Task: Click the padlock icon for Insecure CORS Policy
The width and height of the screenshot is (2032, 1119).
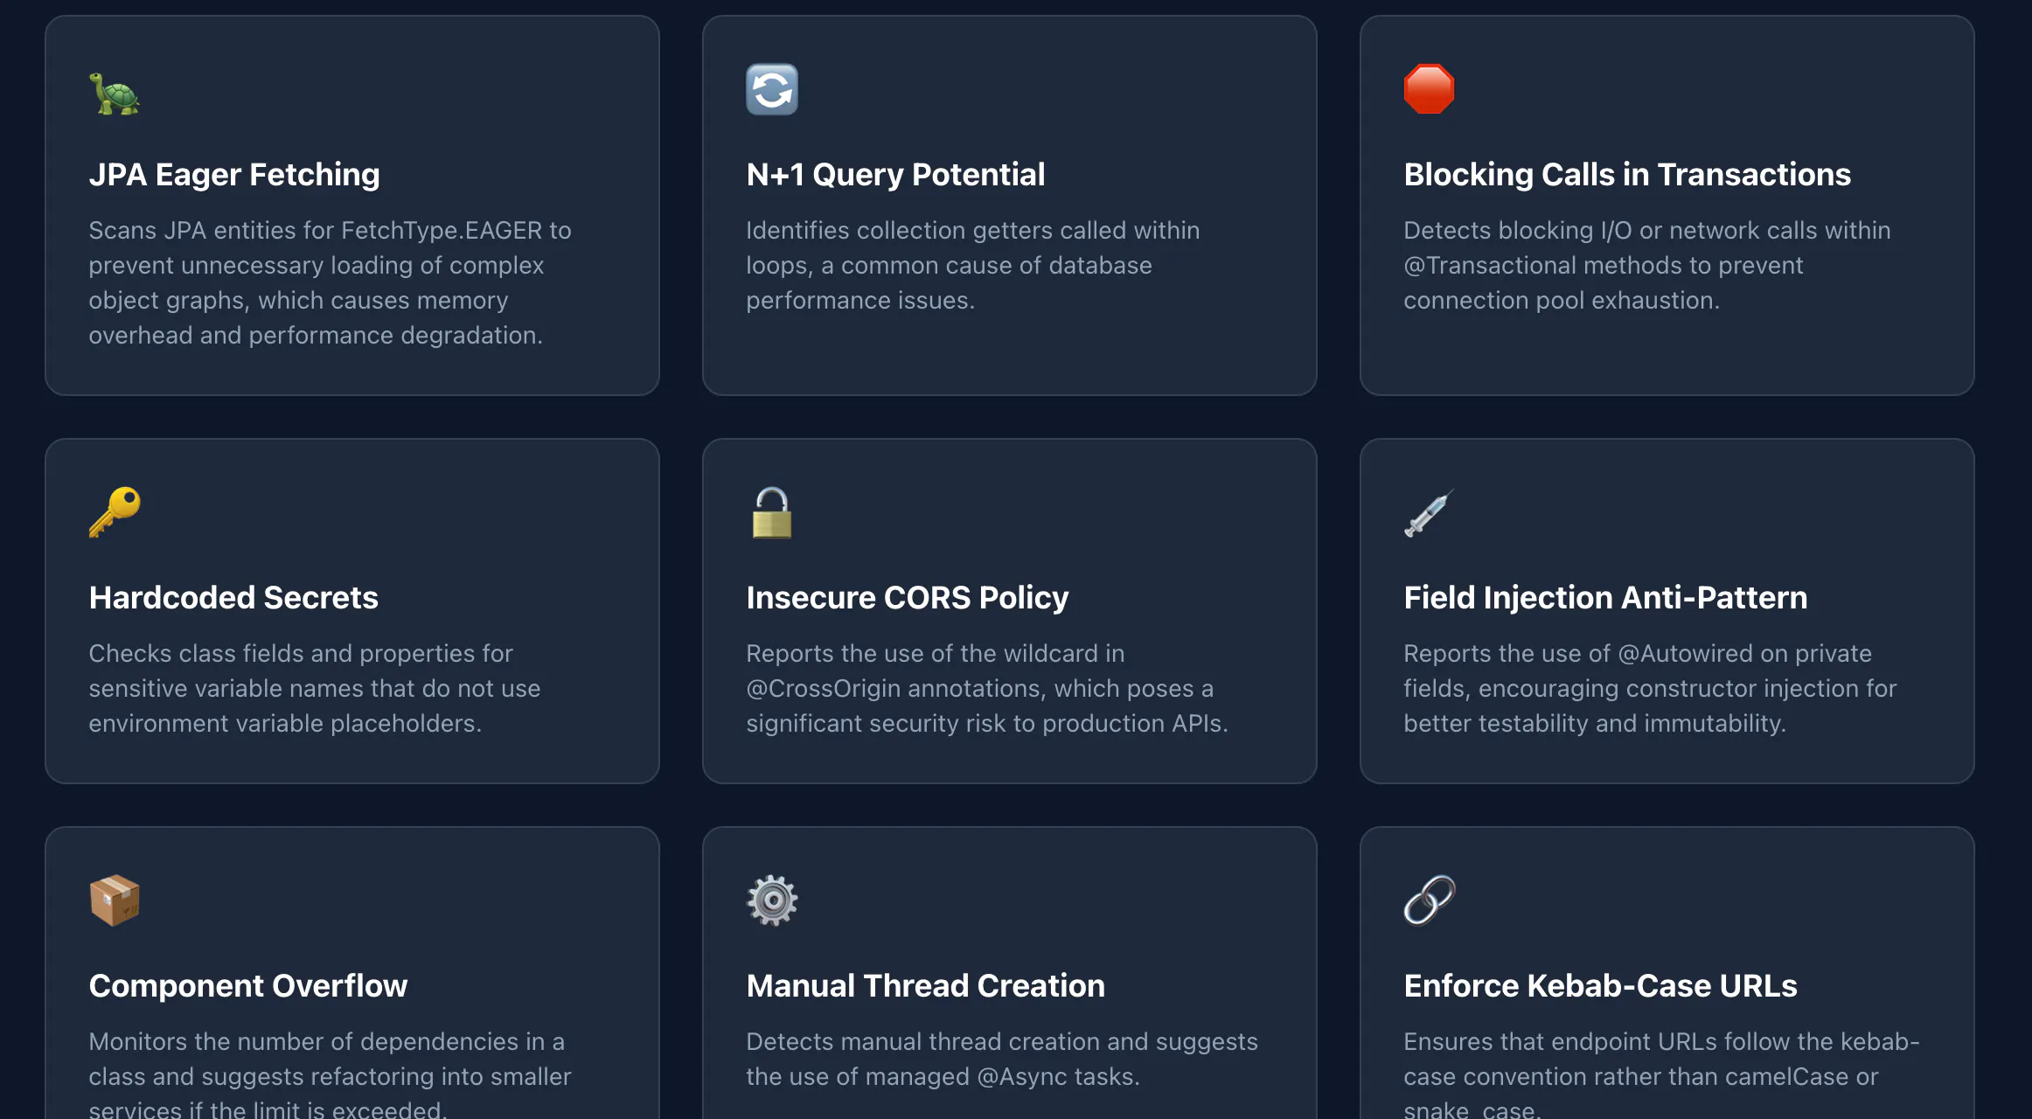Action: pyautogui.click(x=772, y=512)
